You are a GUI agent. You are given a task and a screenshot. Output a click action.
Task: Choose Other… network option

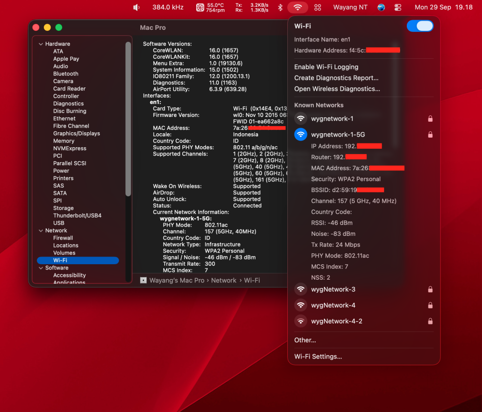305,340
